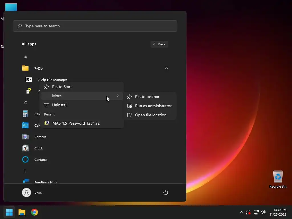Click the Cortana app label
The width and height of the screenshot is (292, 219).
40,160
